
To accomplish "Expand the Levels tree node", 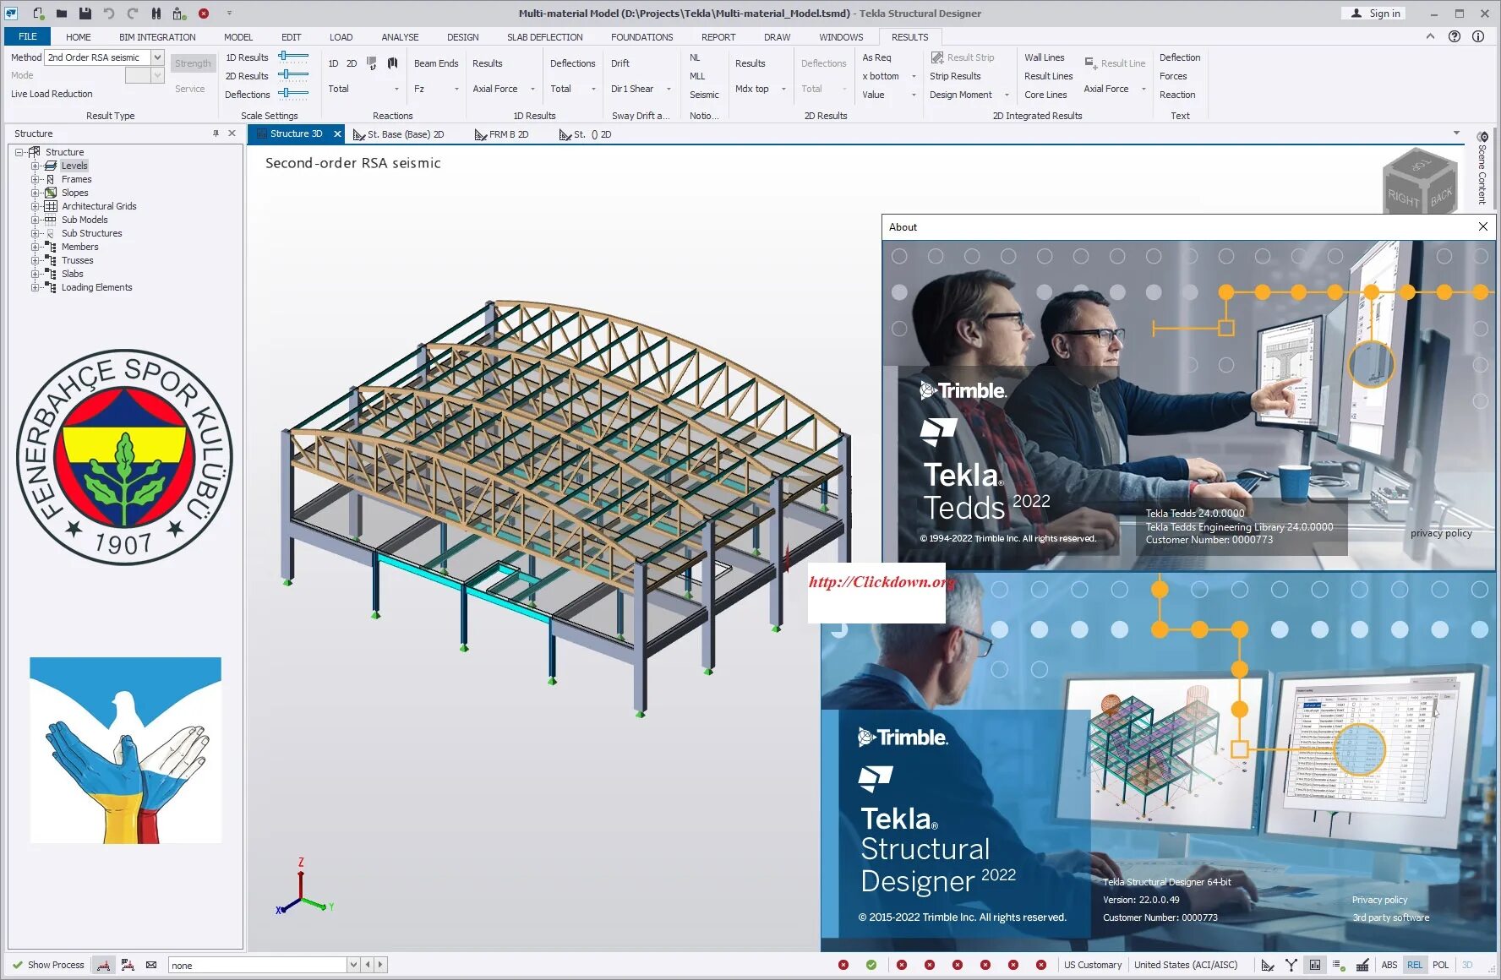I will tap(35, 166).
